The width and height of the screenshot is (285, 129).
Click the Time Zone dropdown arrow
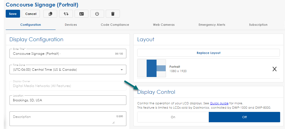pos(121,70)
